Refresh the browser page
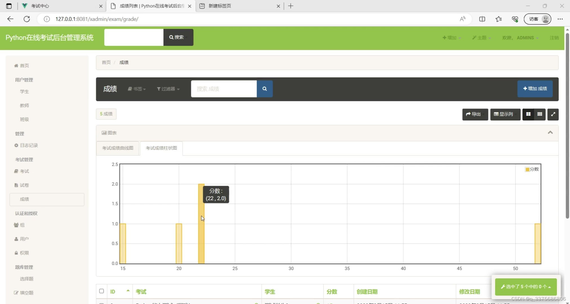This screenshot has width=570, height=304. tap(27, 19)
